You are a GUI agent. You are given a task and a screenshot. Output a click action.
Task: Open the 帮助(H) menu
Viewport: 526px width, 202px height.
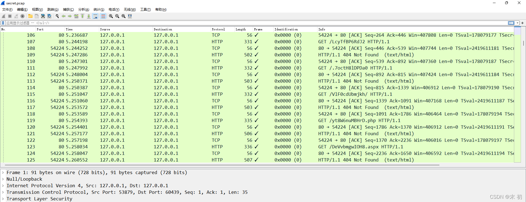pyautogui.click(x=161, y=10)
